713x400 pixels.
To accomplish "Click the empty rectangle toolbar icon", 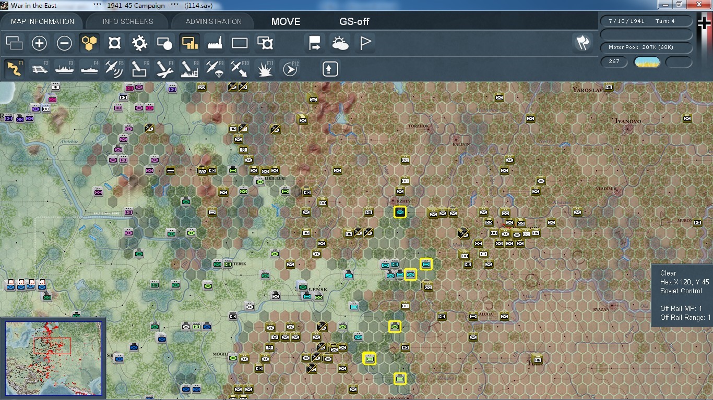I will click(240, 43).
